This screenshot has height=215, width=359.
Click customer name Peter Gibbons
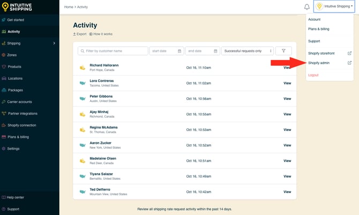pos(101,96)
